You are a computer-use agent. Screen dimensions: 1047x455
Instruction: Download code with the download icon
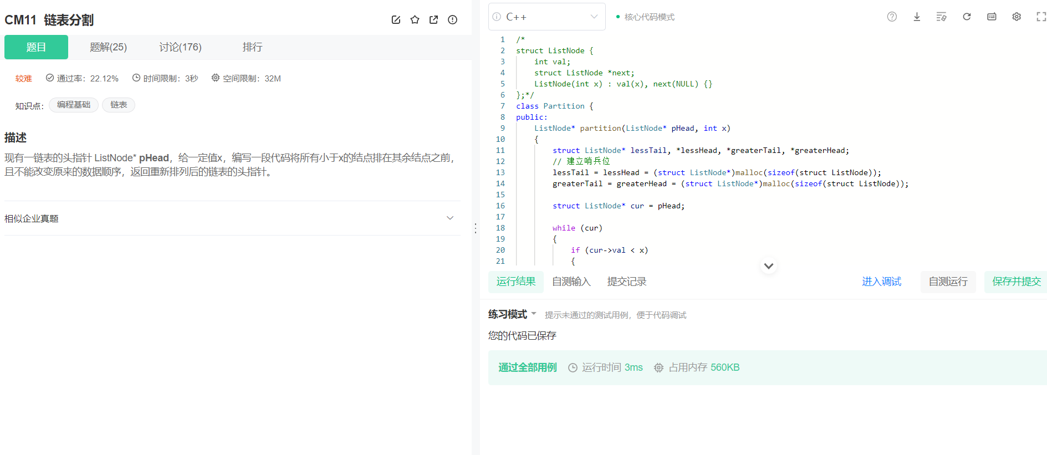coord(917,17)
